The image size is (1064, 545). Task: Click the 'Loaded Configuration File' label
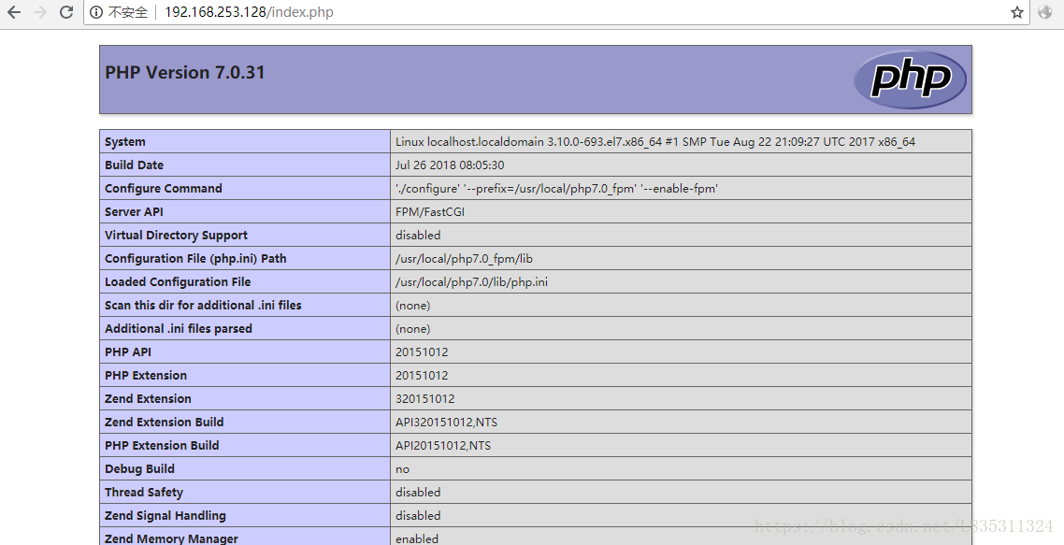pyautogui.click(x=177, y=281)
